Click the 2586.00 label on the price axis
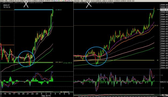This screenshot has width=168, height=97. (164, 60)
